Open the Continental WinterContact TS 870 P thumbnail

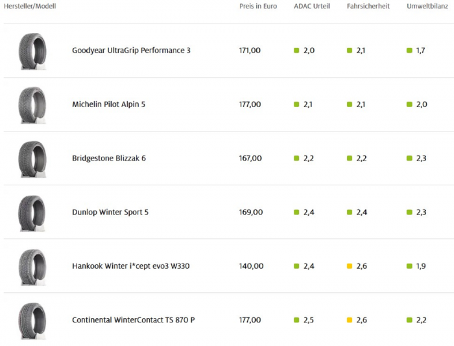(32, 319)
